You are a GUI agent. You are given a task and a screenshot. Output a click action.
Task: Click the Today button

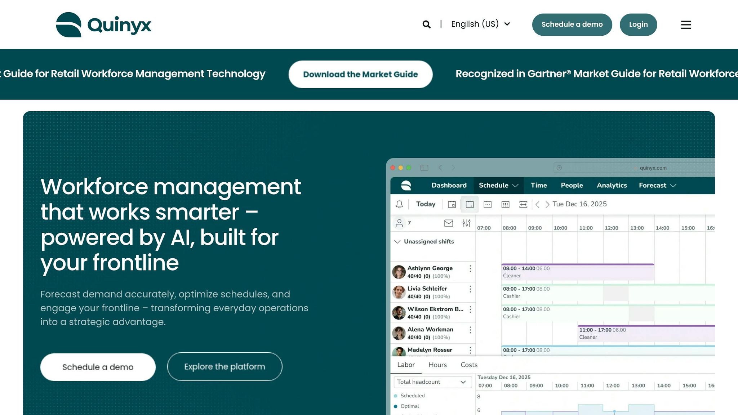tap(426, 204)
